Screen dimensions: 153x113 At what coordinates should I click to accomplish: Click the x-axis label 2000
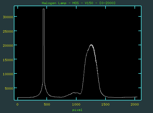[135, 105]
